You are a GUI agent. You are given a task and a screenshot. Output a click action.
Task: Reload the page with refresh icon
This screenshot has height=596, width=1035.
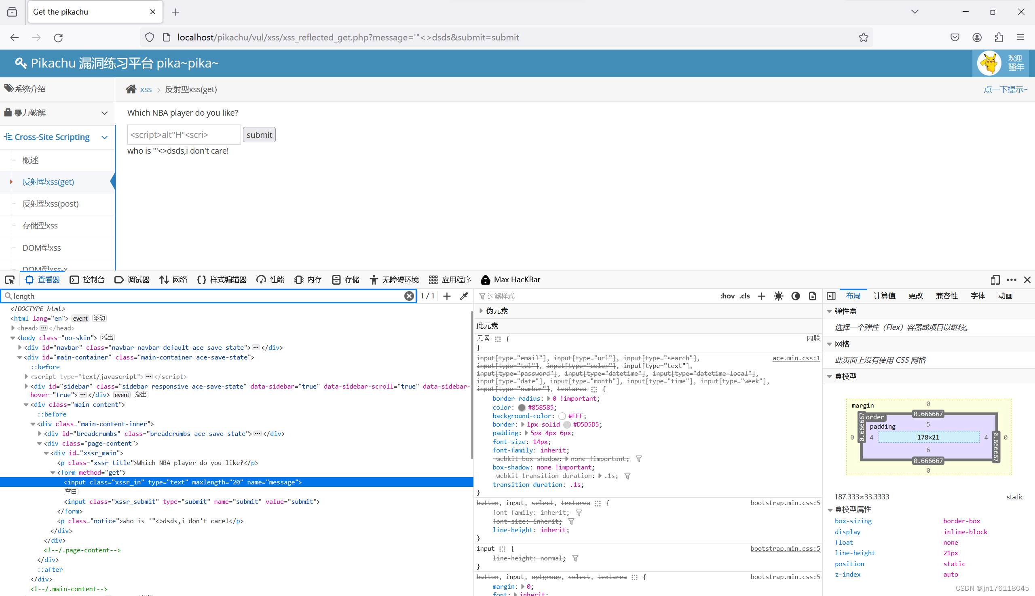point(58,38)
